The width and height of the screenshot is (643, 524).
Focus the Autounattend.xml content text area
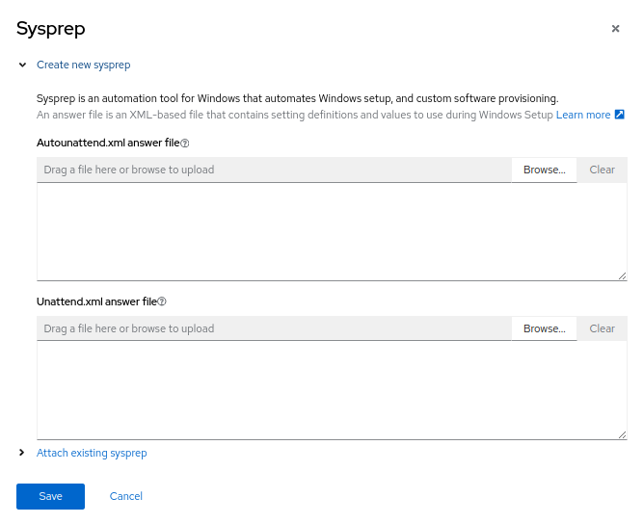click(332, 232)
